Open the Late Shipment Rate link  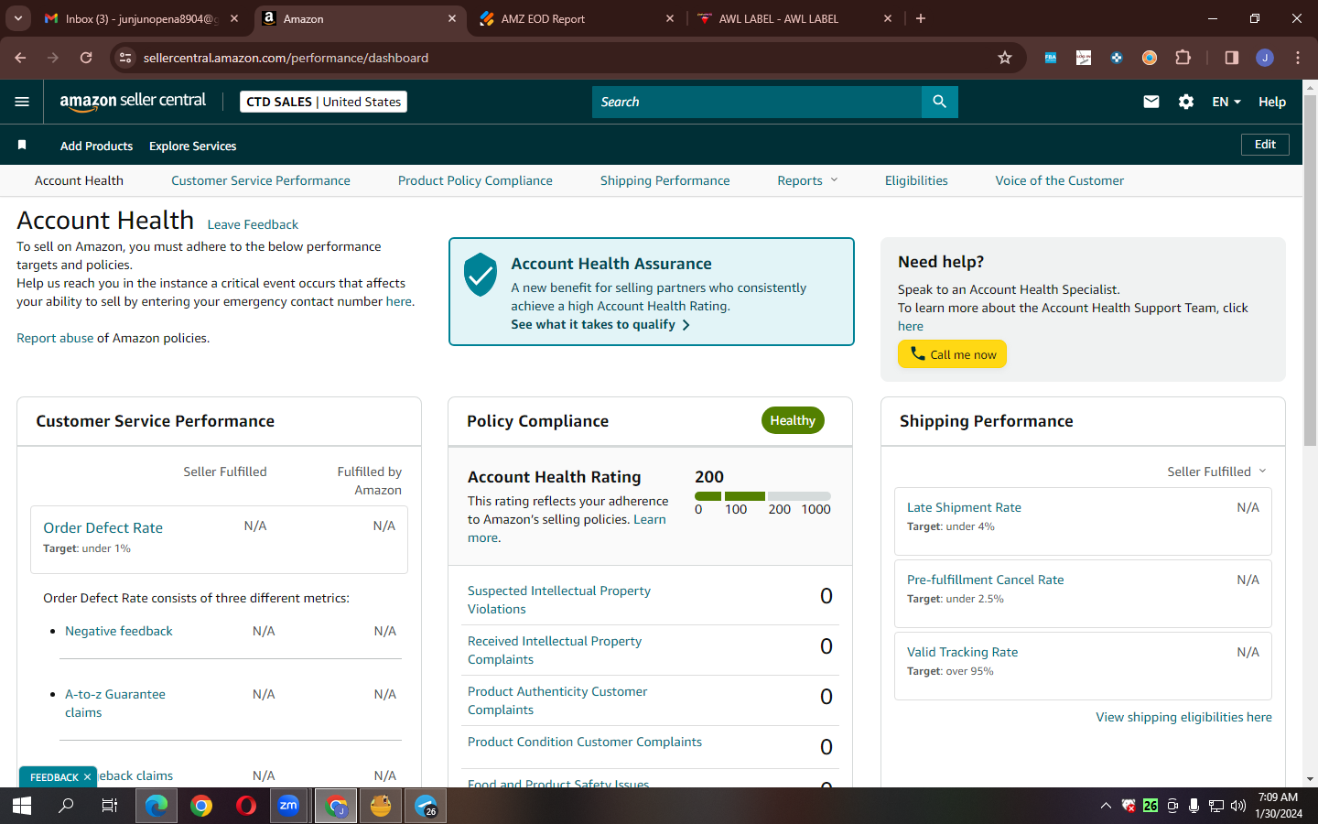[x=964, y=507]
